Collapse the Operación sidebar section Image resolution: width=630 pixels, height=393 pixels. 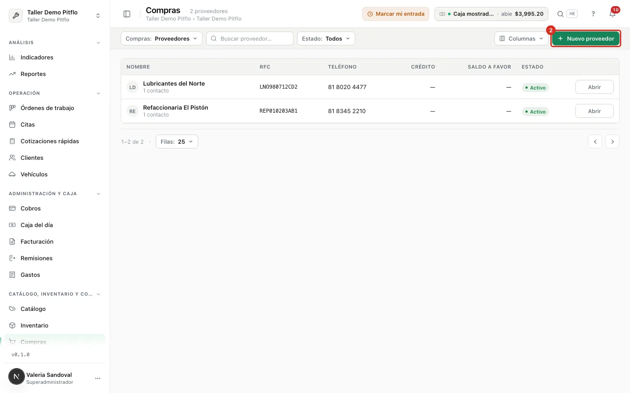[x=98, y=93]
